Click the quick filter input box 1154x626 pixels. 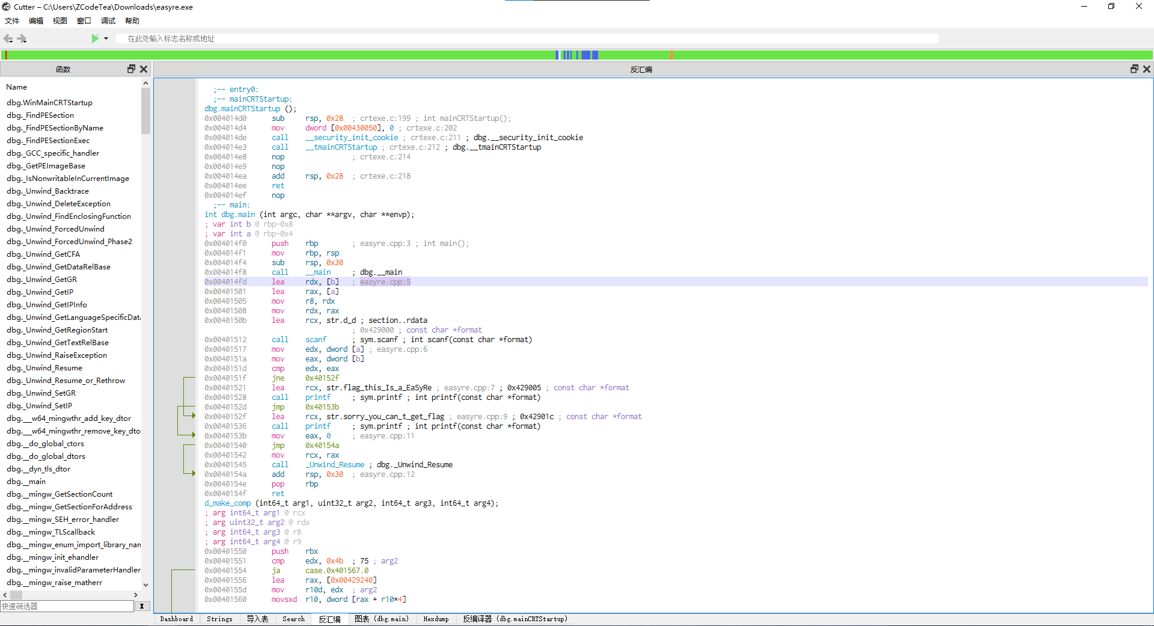(x=67, y=606)
